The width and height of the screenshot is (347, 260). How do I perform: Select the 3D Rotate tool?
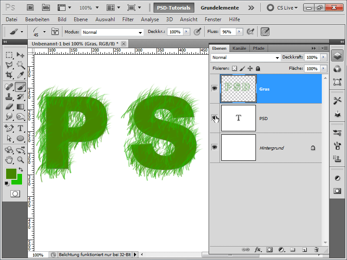coord(9,150)
